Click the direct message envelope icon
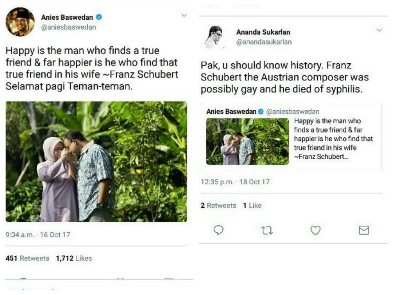Image resolution: width=393 pixels, height=295 pixels. pyautogui.click(x=365, y=230)
